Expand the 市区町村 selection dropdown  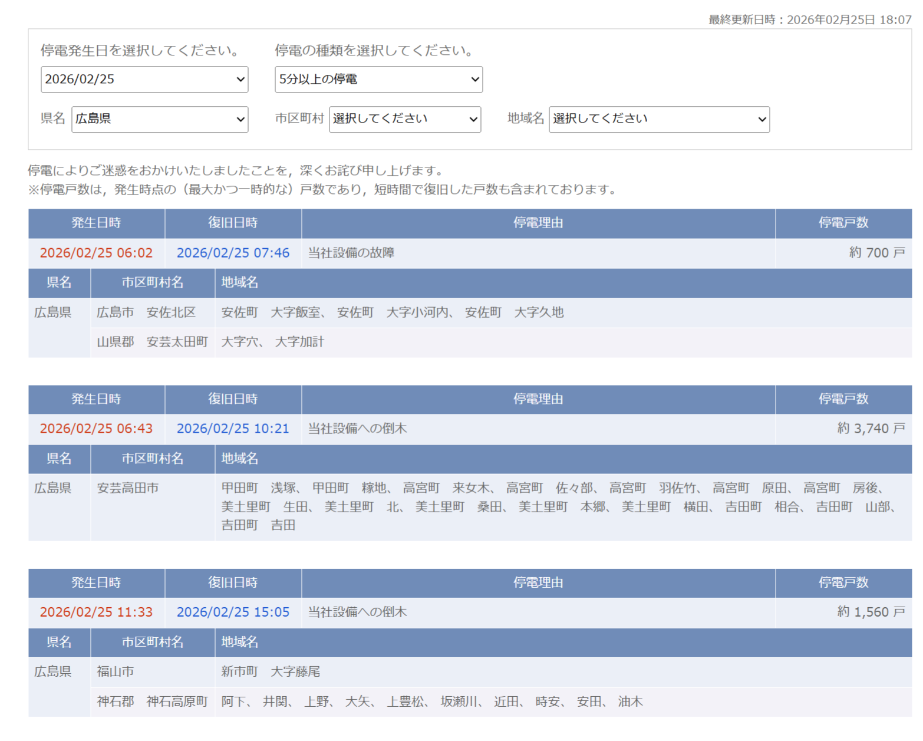(404, 119)
